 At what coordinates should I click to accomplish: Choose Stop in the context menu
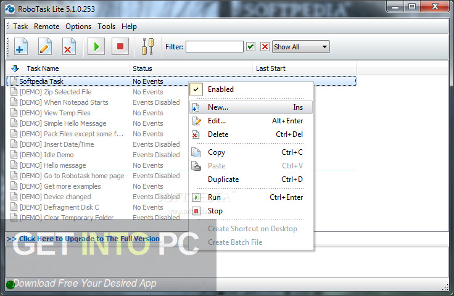point(251,211)
